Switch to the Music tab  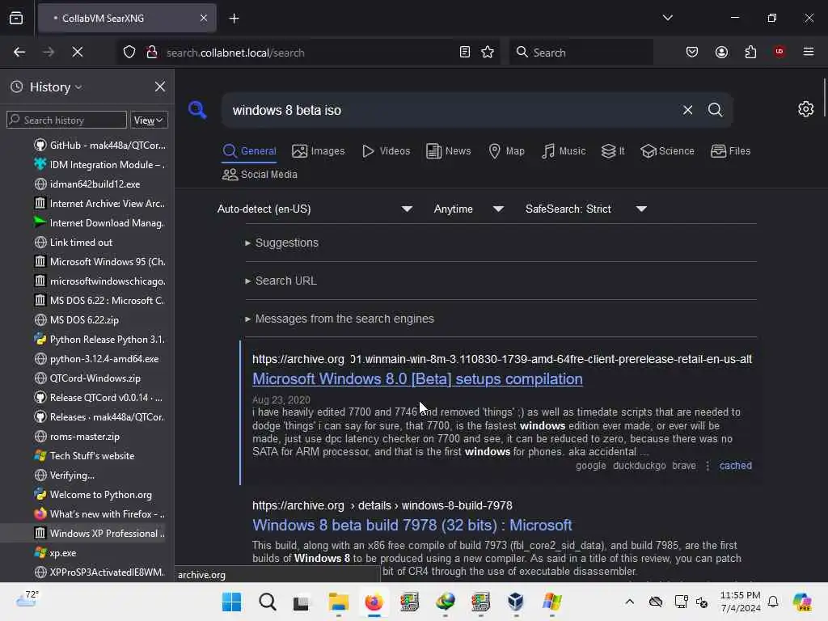click(x=564, y=151)
